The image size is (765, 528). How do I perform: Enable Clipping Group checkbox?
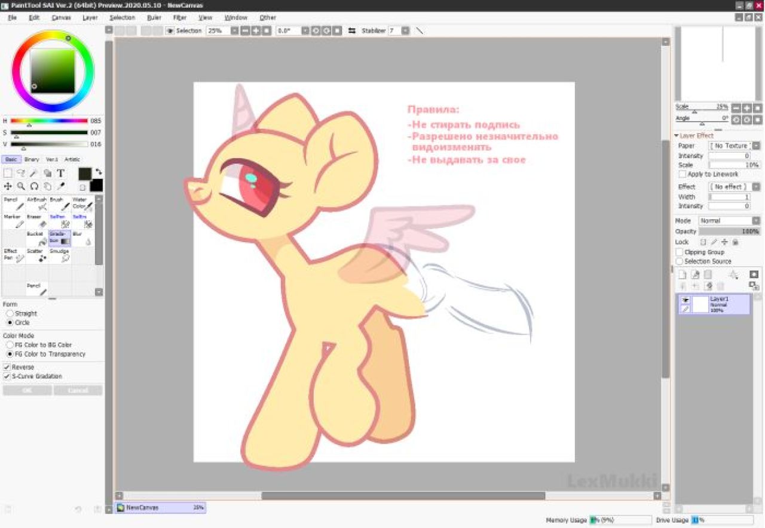coord(679,252)
